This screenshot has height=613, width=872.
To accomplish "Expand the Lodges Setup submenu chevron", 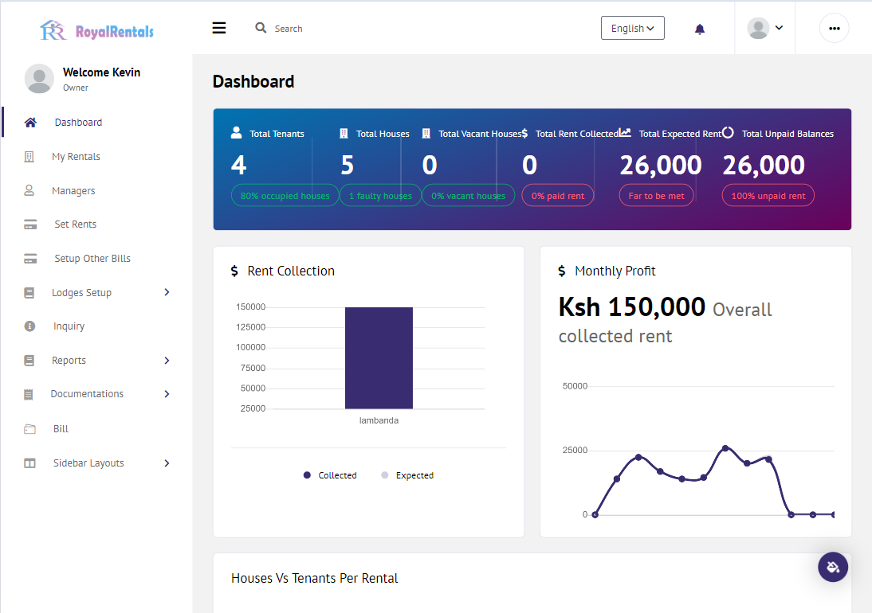I will click(x=167, y=292).
